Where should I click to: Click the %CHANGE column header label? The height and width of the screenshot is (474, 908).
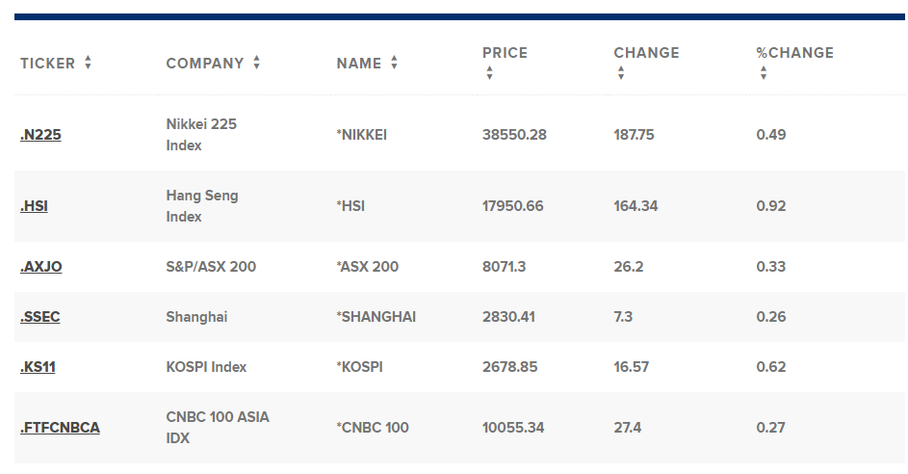(795, 53)
